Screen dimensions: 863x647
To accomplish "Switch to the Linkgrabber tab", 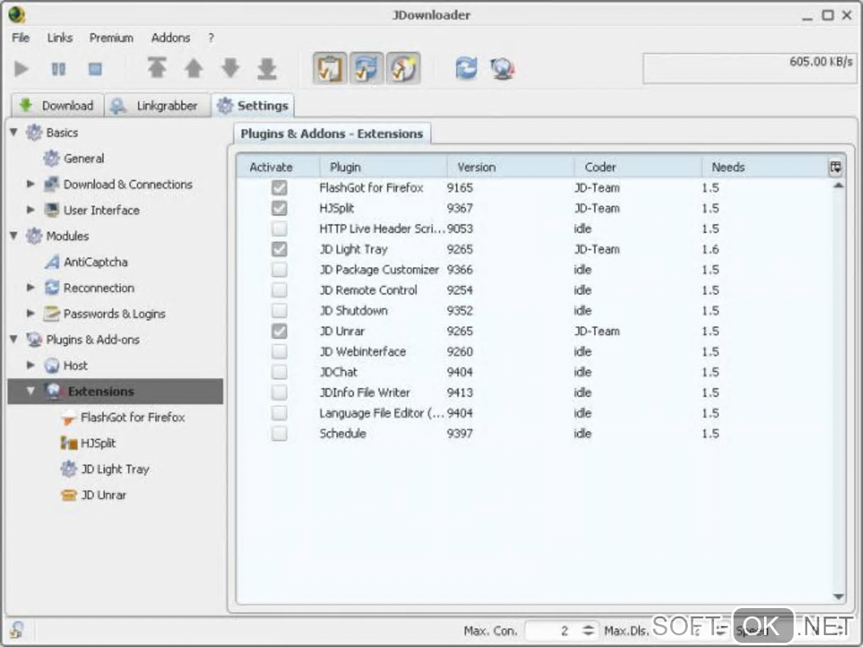I will tap(157, 106).
